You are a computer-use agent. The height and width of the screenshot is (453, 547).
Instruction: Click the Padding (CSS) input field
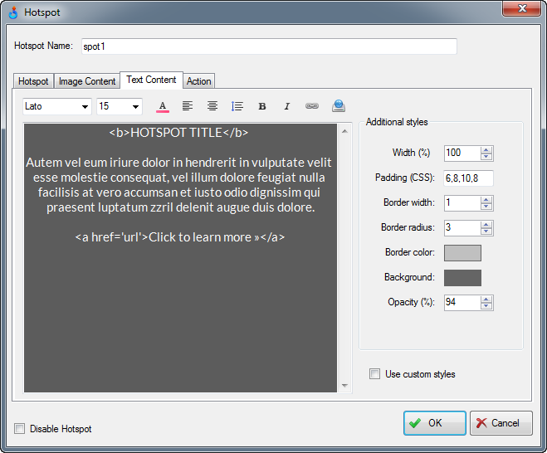pyautogui.click(x=468, y=178)
